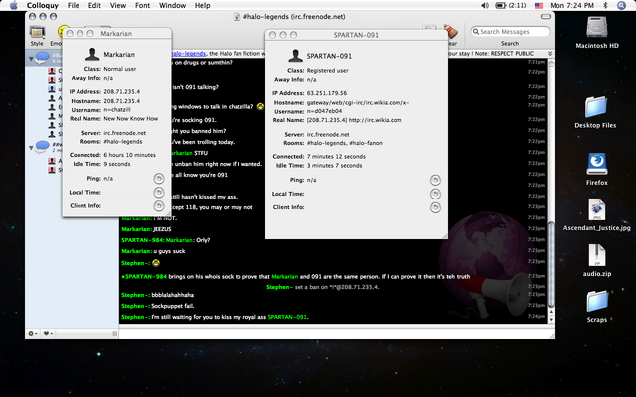Click the 'bbblalahahhaha' chat message
Screen dimensions: 636x397
pos(172,295)
